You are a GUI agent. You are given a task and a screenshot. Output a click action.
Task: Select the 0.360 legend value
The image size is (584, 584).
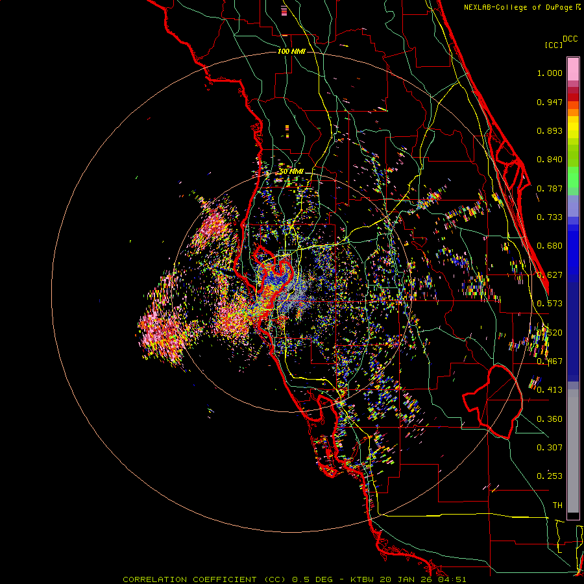(x=550, y=419)
